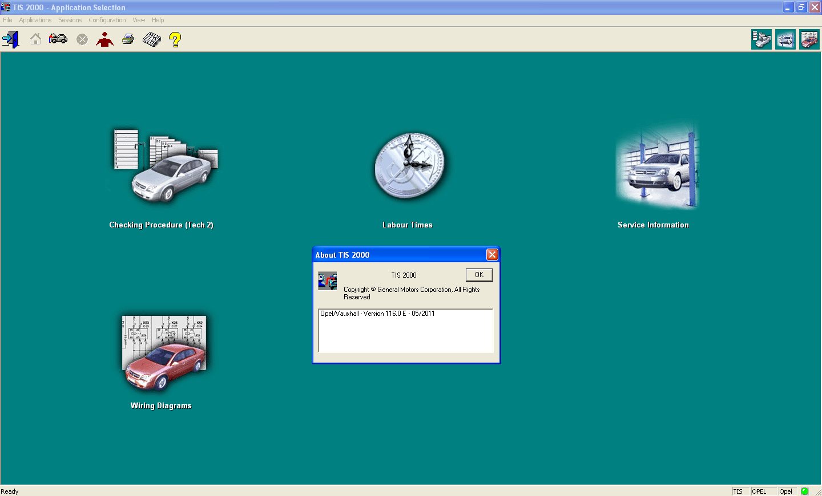This screenshot has width=822, height=496.
Task: Click the car mechanic vehicle icon
Action: (x=58, y=39)
